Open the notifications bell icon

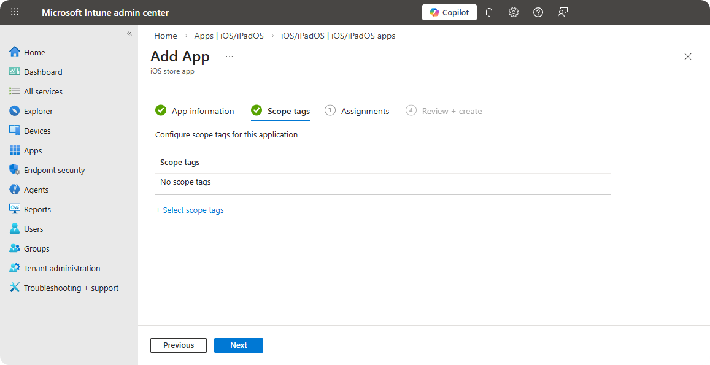[x=489, y=12]
